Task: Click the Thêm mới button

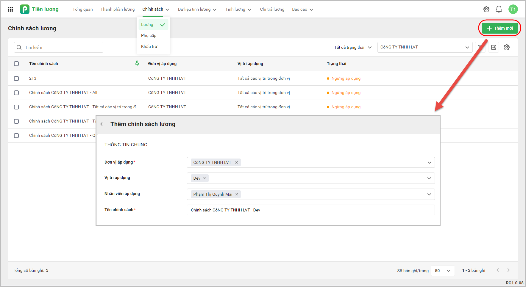Action: click(500, 28)
